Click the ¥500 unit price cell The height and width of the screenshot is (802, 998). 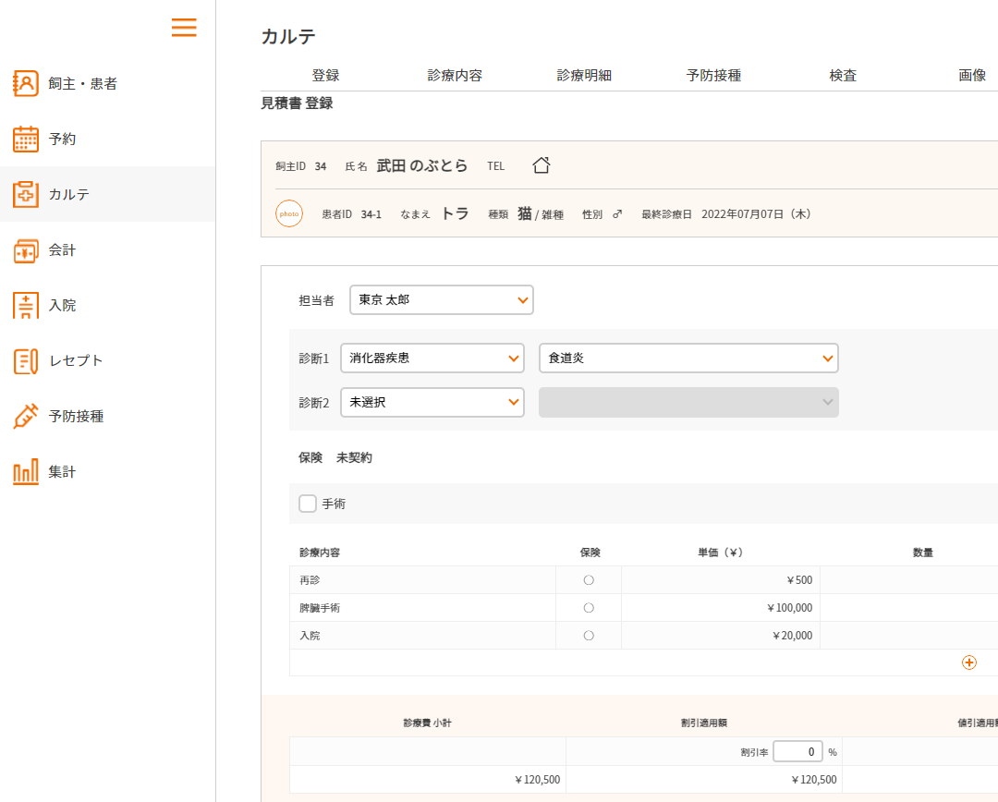click(721, 580)
